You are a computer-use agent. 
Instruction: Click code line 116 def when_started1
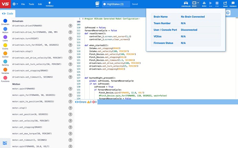(96, 45)
